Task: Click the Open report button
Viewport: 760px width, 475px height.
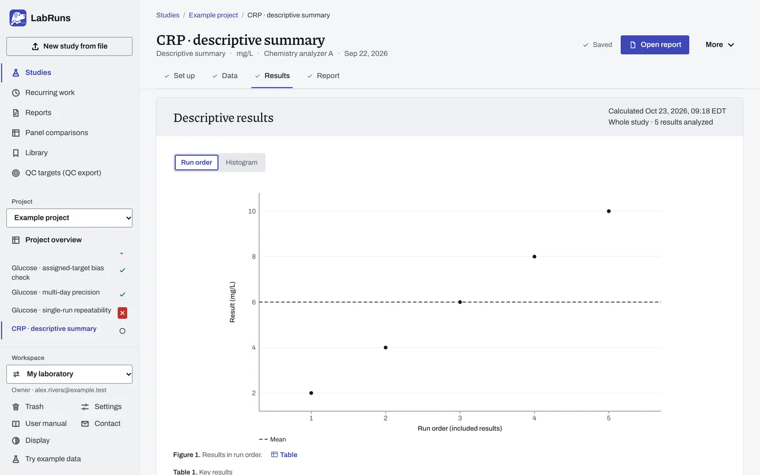Action: [655, 45]
